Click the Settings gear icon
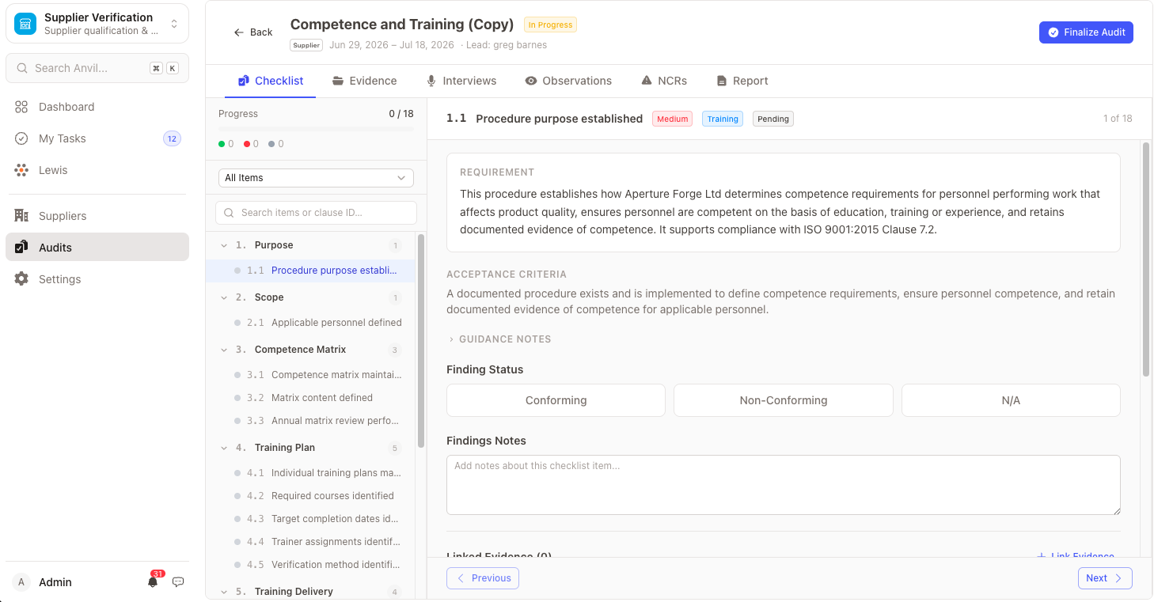The image size is (1154, 602). point(21,279)
